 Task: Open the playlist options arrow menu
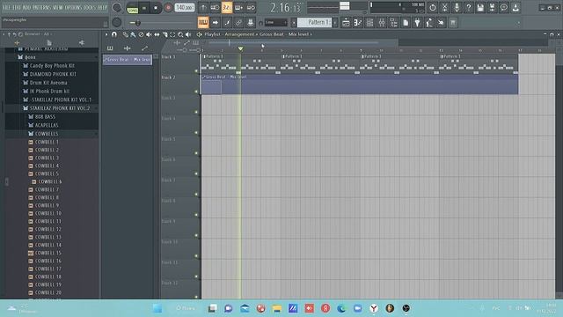tap(106, 34)
